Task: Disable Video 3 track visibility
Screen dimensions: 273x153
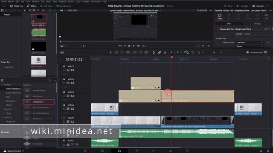Action: tap(73, 96)
